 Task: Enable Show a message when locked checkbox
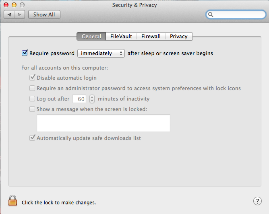pos(32,109)
